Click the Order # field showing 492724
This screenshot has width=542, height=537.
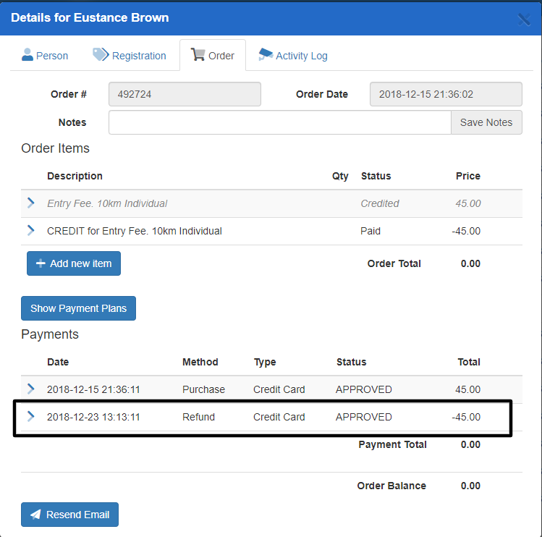pos(185,94)
